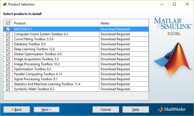Uncheck Statistics and Machine Learning Toolbox checkbox
The height and width of the screenshot is (116, 194).
click(8, 84)
